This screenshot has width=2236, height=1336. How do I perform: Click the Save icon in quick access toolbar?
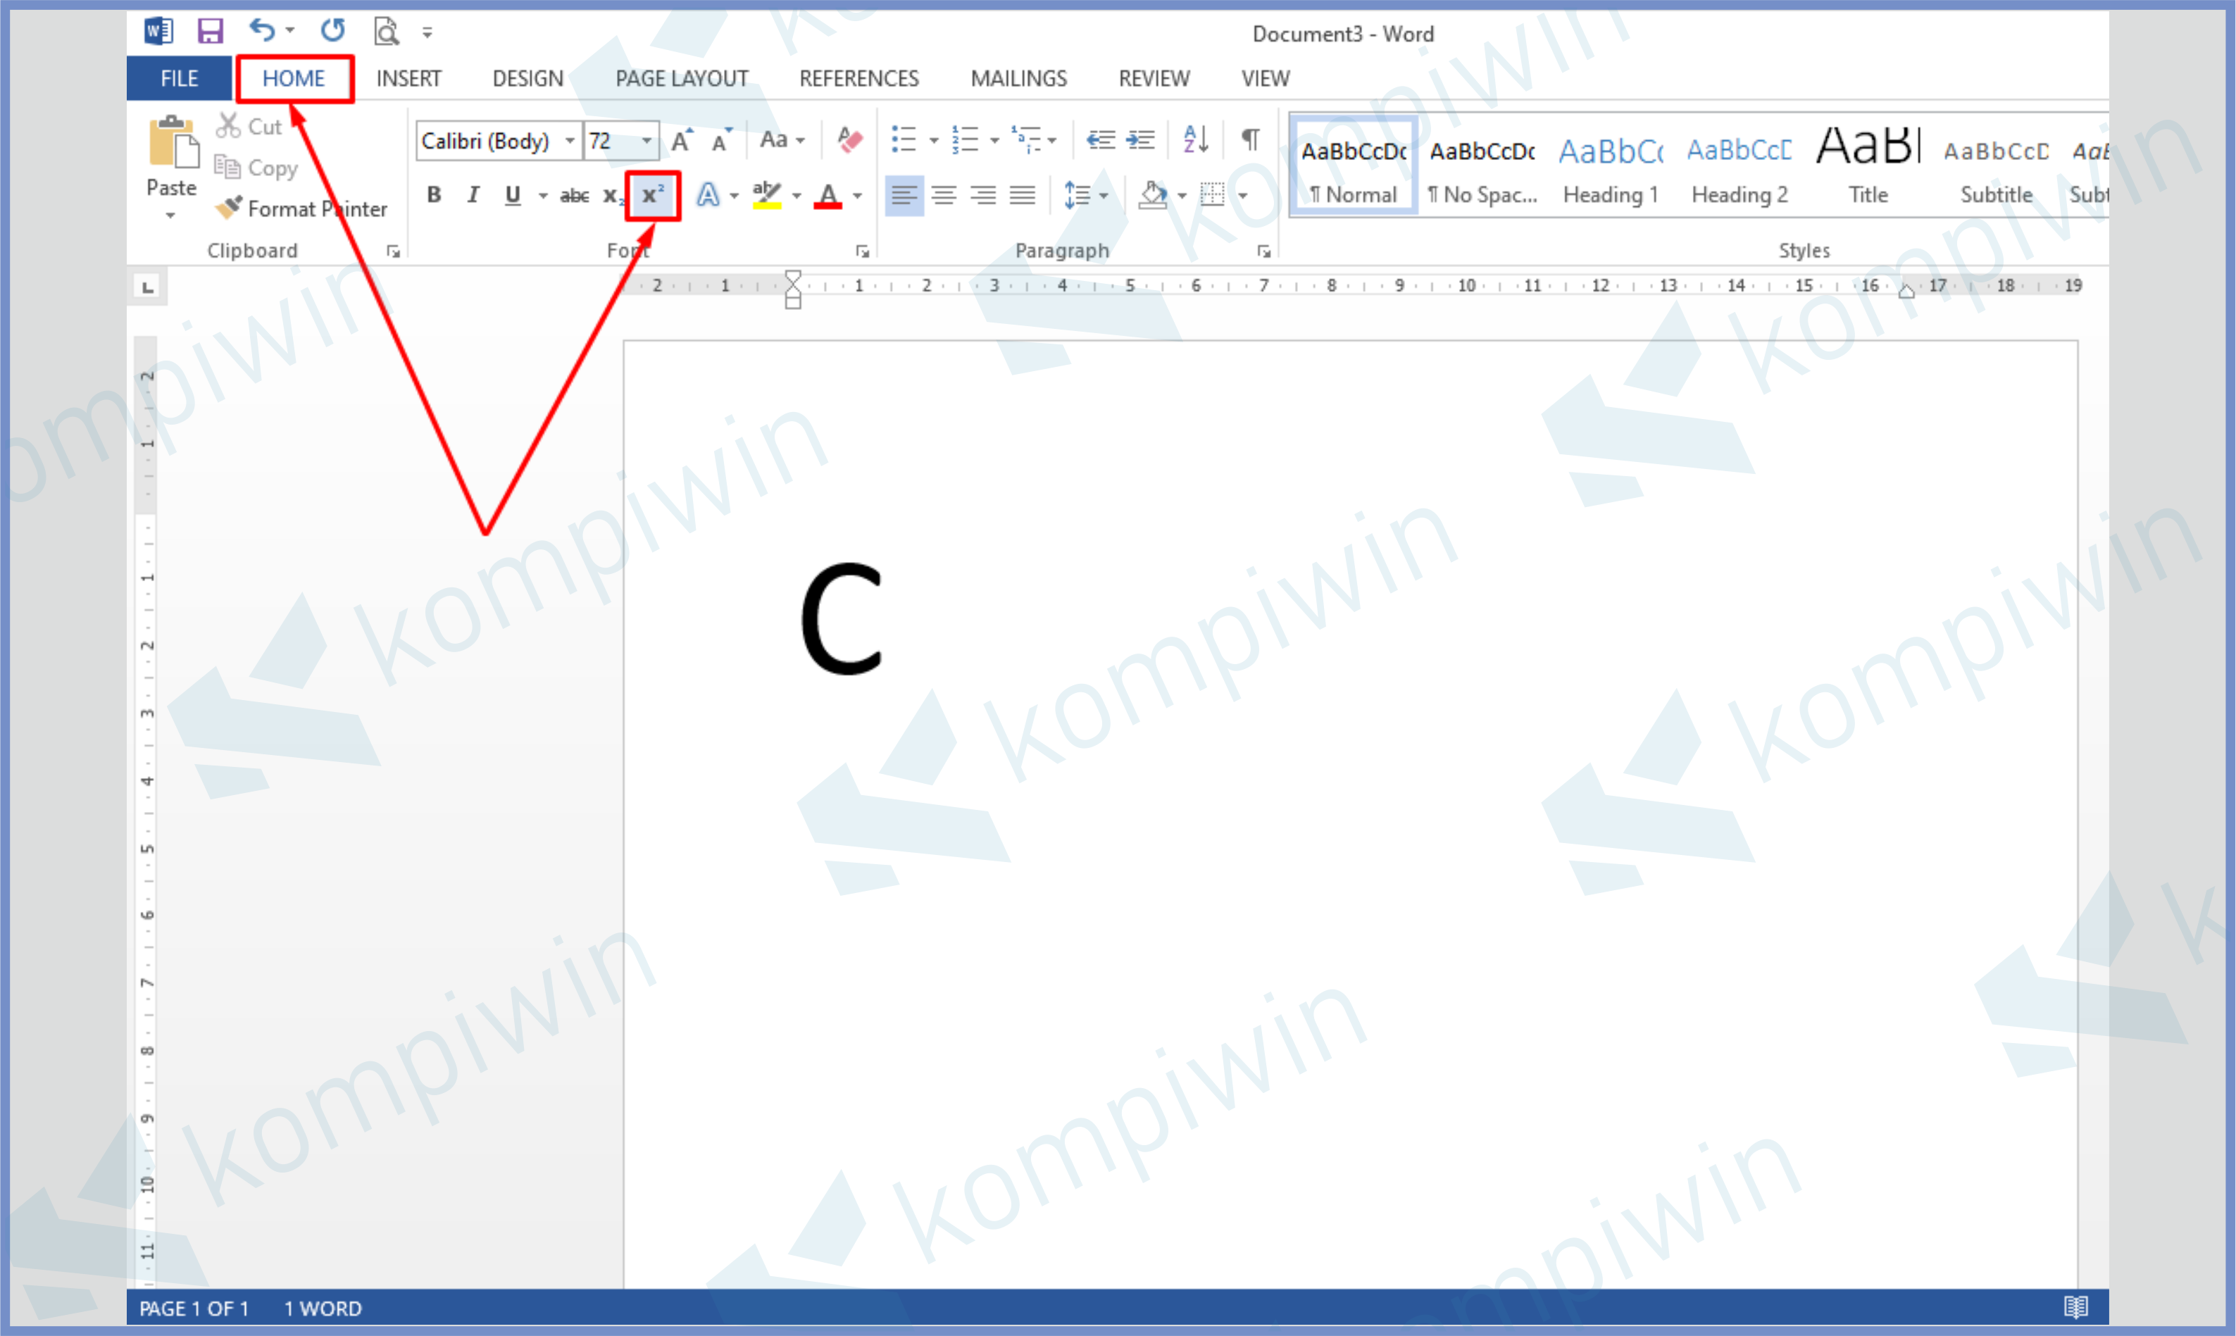click(210, 32)
